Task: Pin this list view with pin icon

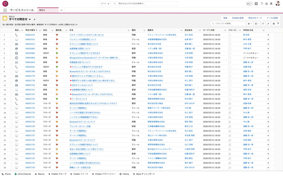Action: click(x=35, y=20)
